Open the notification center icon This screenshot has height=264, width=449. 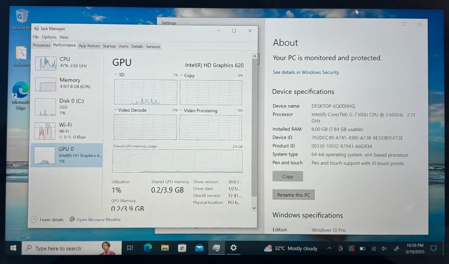pos(433,248)
